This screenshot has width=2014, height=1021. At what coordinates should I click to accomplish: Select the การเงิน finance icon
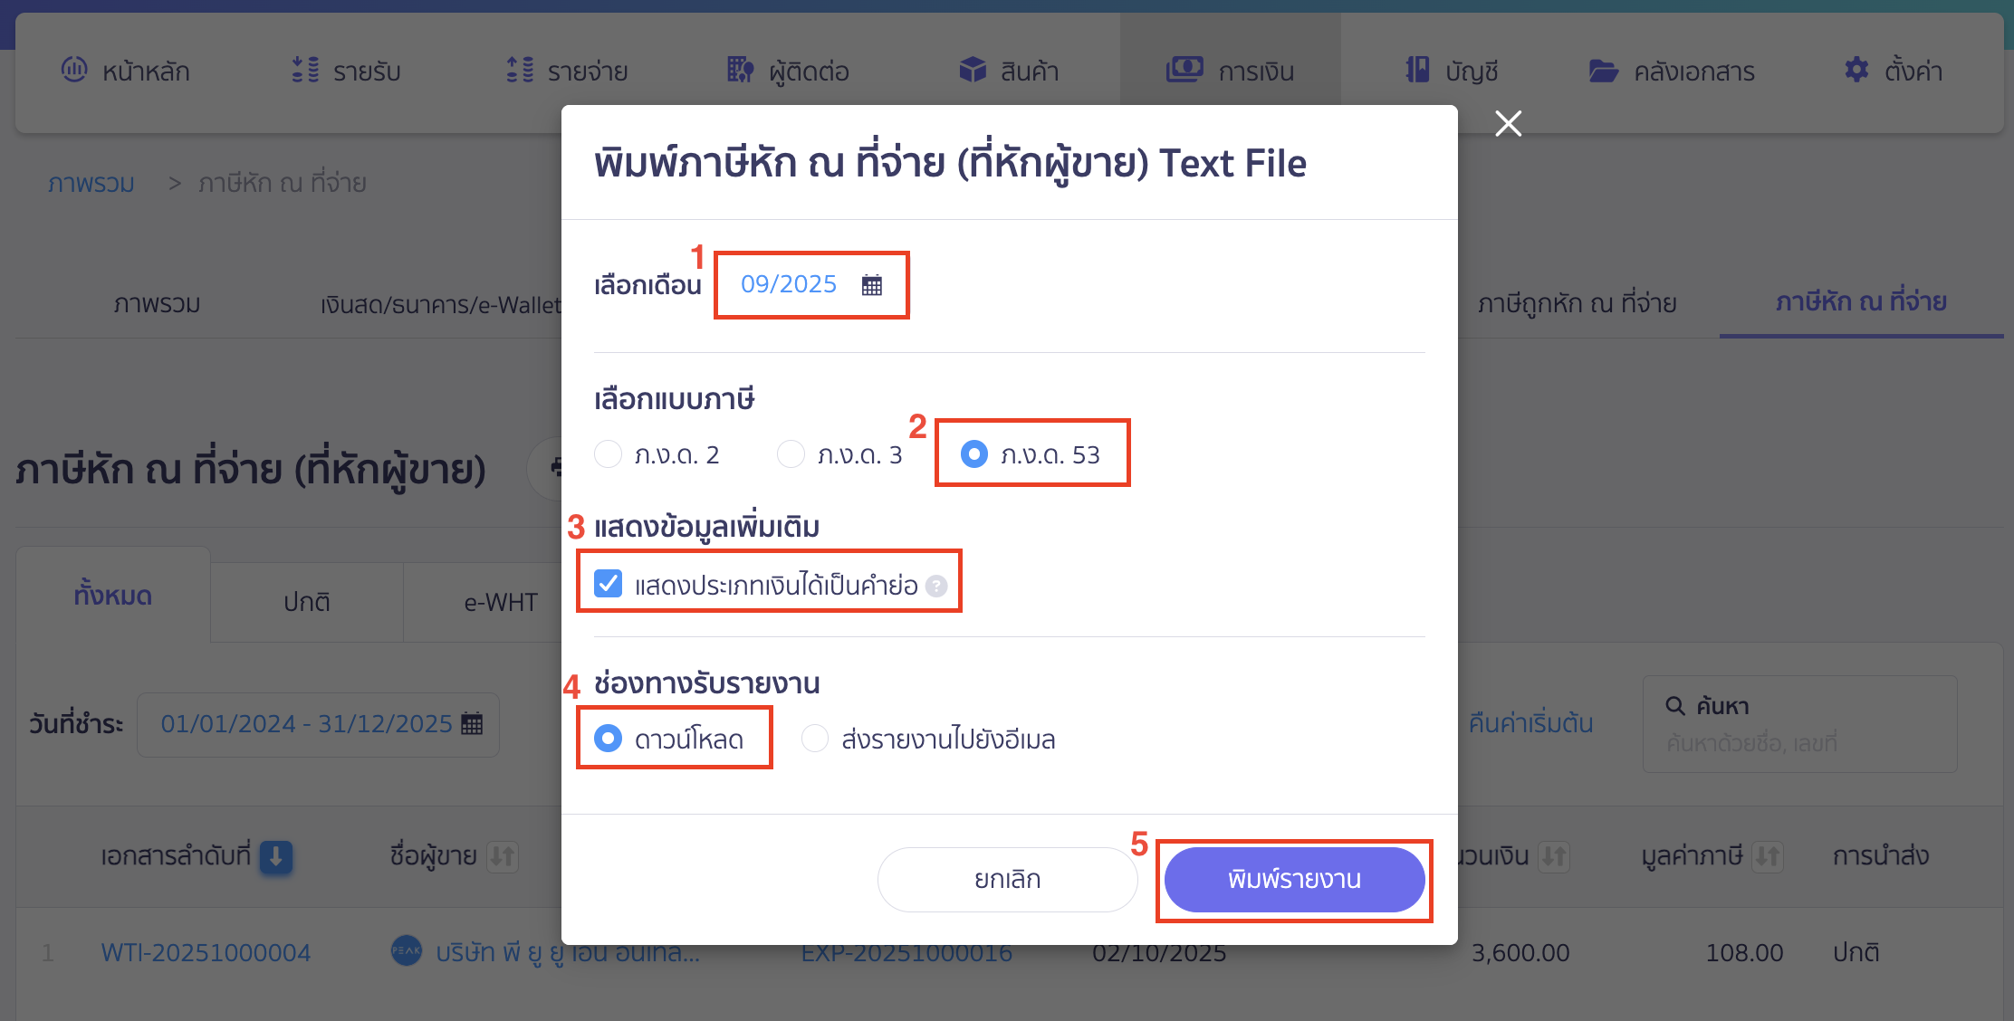(1184, 70)
